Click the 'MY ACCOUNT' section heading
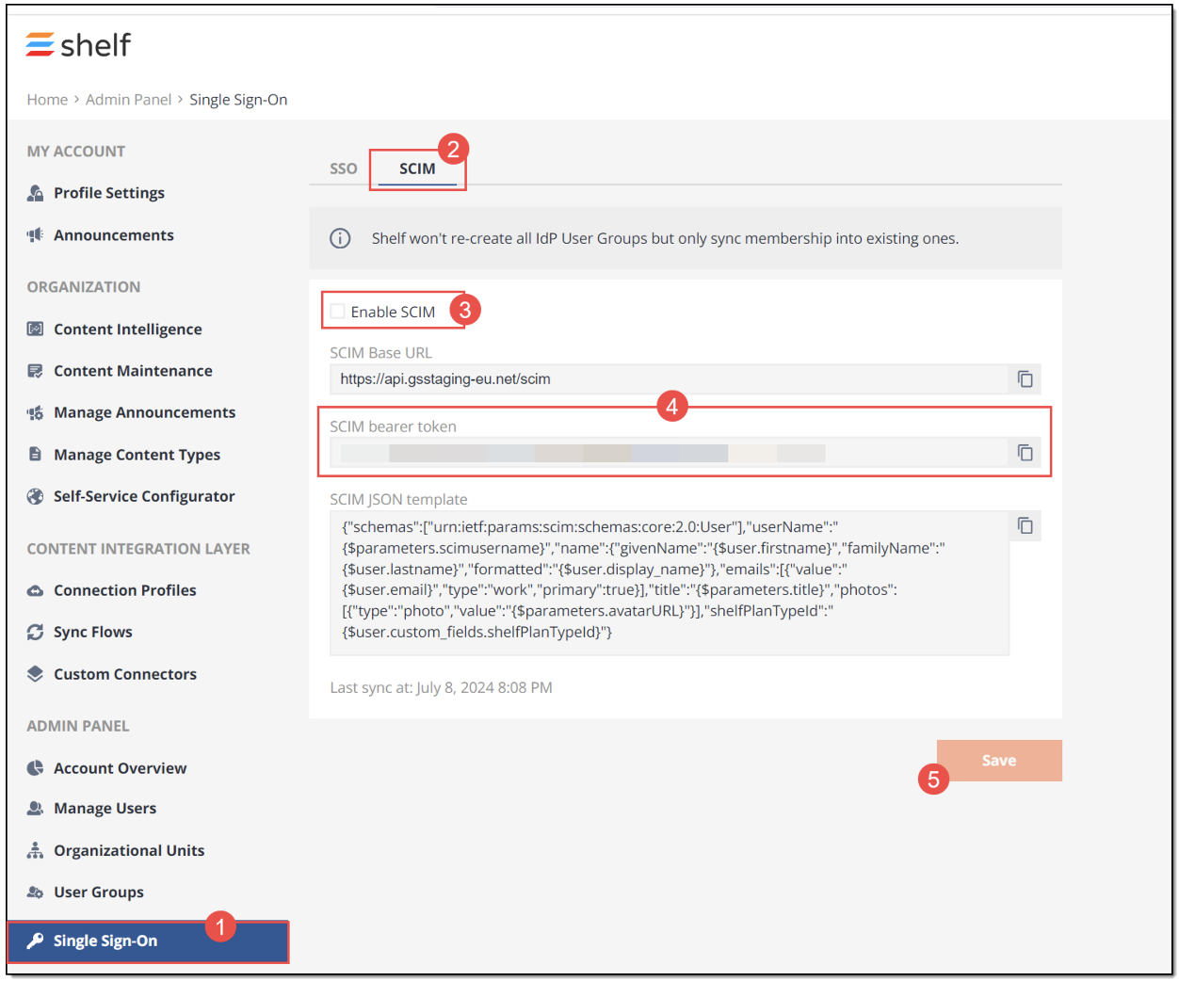 click(76, 152)
